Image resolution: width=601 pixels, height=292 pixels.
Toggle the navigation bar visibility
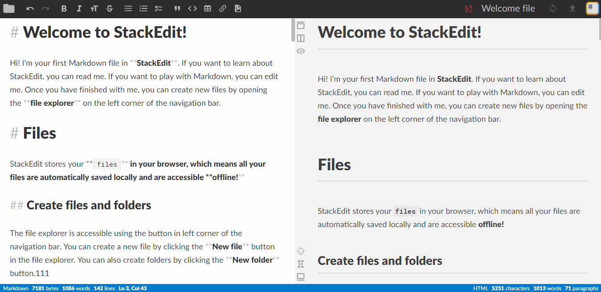pyautogui.click(x=301, y=25)
